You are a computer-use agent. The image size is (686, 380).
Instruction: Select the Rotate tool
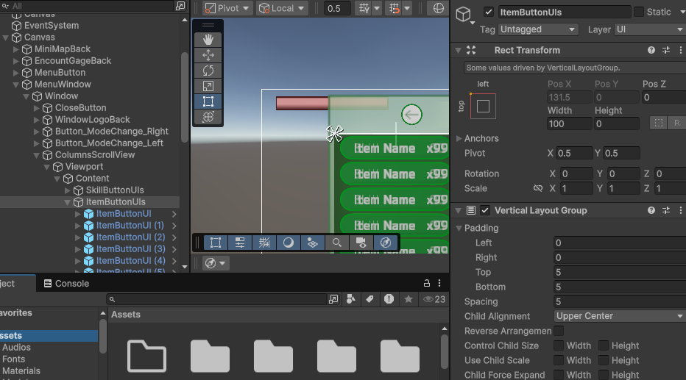(208, 71)
